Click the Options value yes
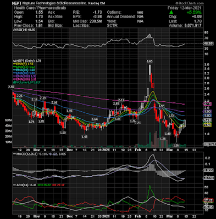The height and width of the screenshot is (219, 216). (140, 12)
